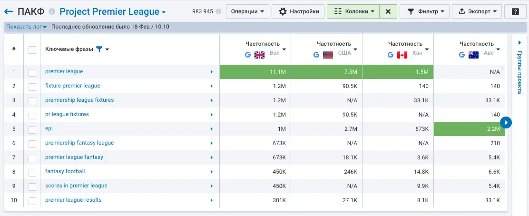
Task: Expand arrow on epl row
Action: click(x=212, y=129)
